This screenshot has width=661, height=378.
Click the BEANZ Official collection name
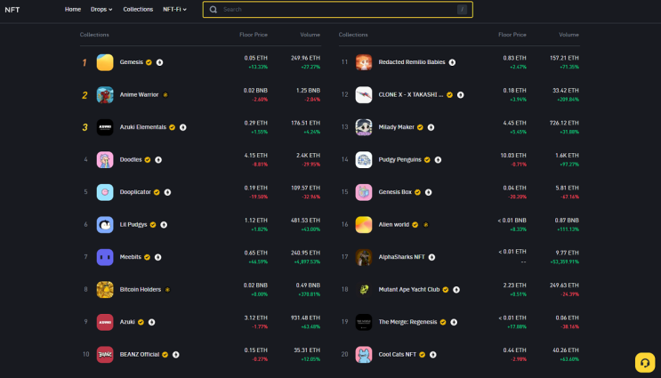[140, 354]
